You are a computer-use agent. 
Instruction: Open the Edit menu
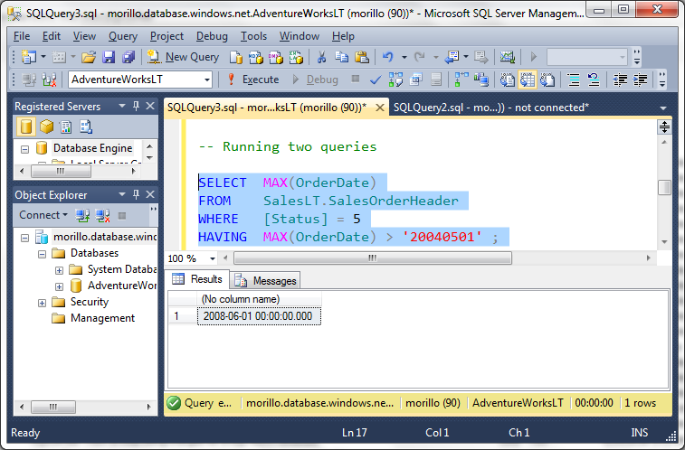tap(51, 36)
